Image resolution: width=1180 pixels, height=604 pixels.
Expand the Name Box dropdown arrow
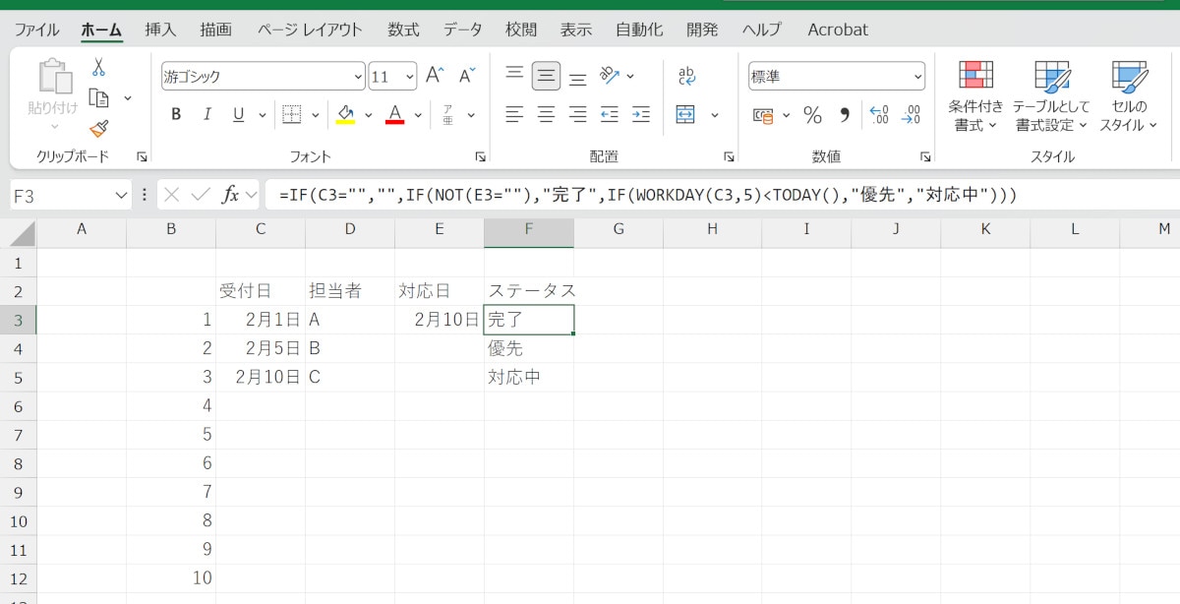(x=121, y=196)
